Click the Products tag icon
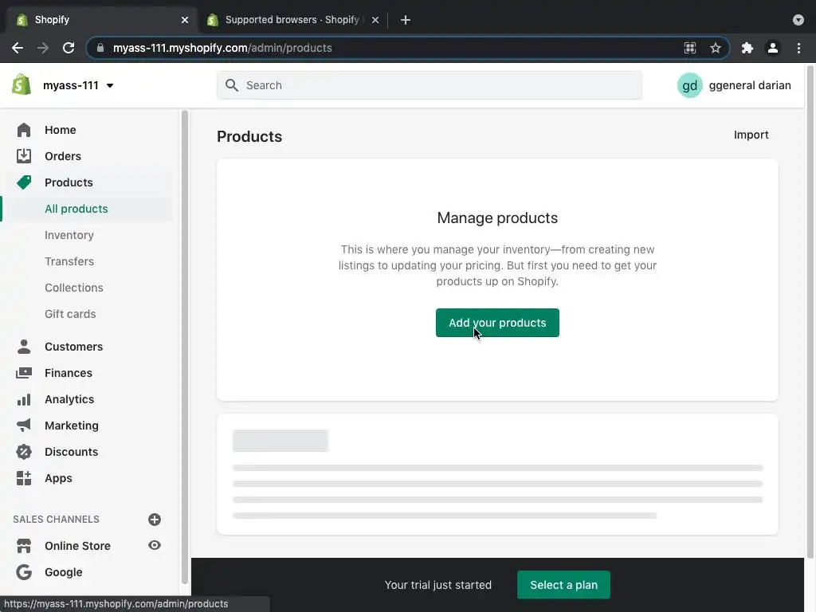816x612 pixels. tap(23, 182)
